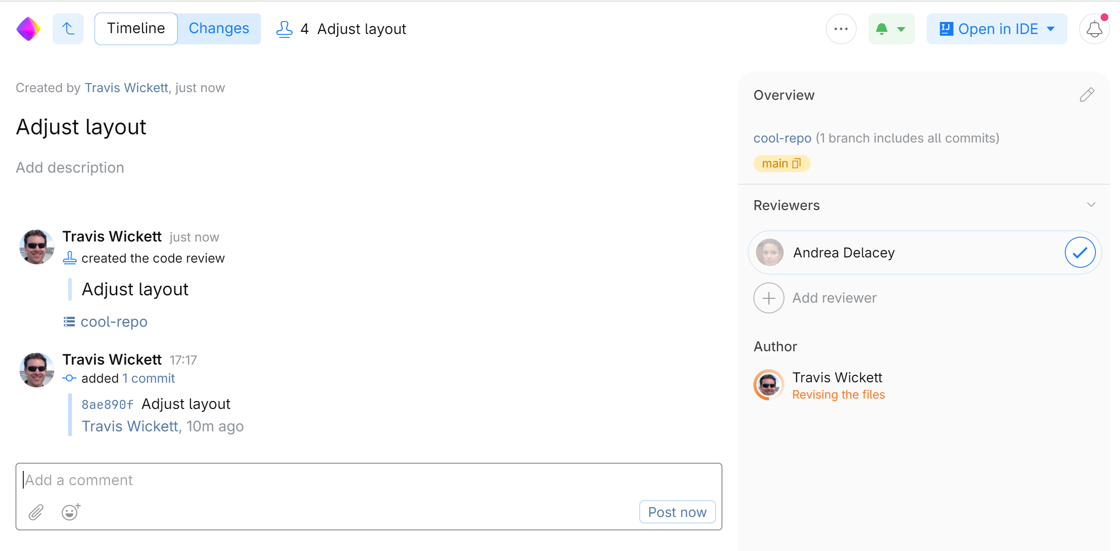Add a reviewer with the plus icon
1120x551 pixels.
[x=768, y=297]
